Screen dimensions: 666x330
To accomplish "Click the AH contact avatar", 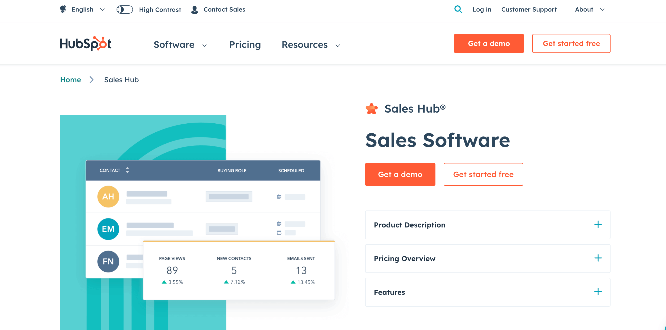I will pyautogui.click(x=108, y=196).
